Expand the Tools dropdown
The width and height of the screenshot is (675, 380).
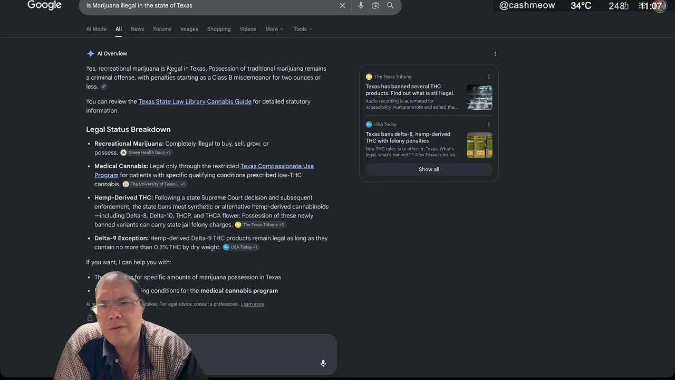coord(303,29)
